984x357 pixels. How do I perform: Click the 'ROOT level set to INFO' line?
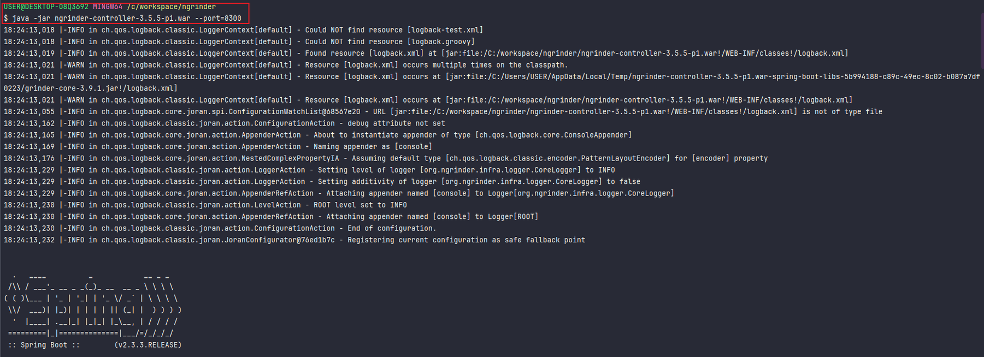(205, 205)
